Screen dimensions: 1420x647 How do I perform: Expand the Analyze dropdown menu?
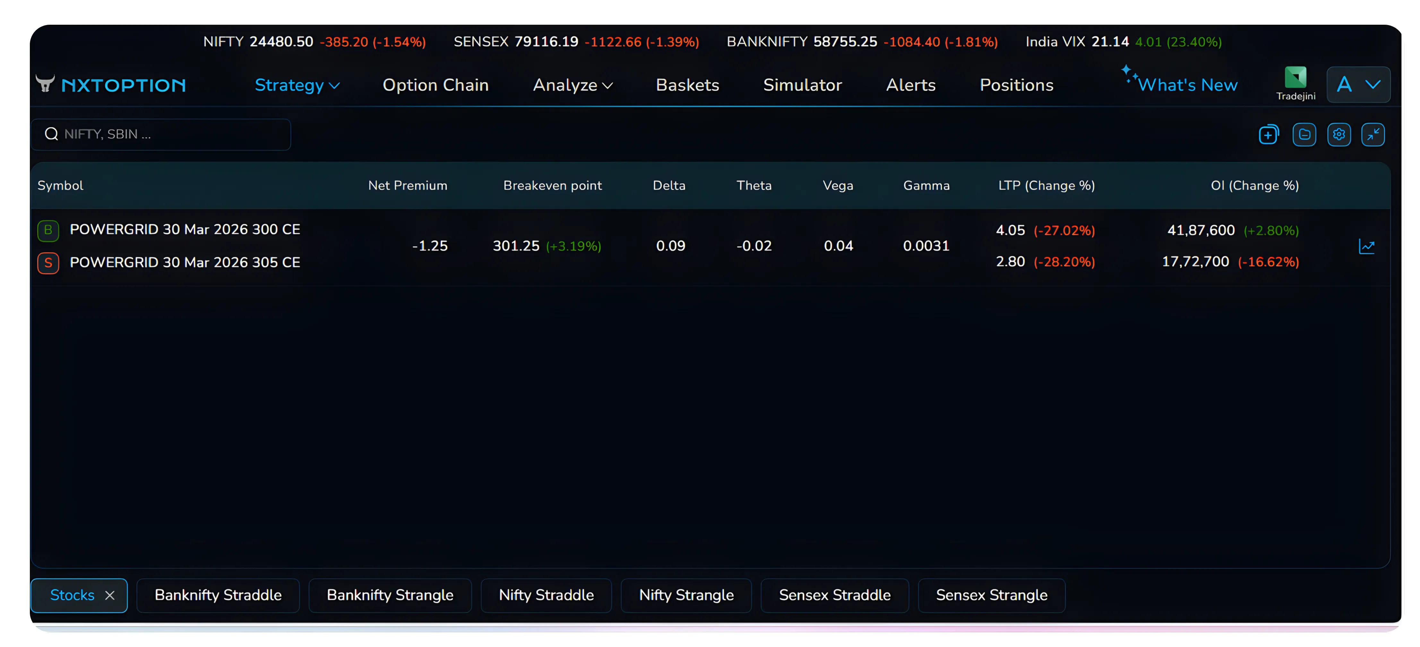[572, 85]
